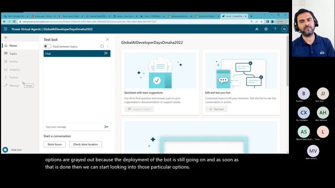Select participant avatar B

[304, 93]
